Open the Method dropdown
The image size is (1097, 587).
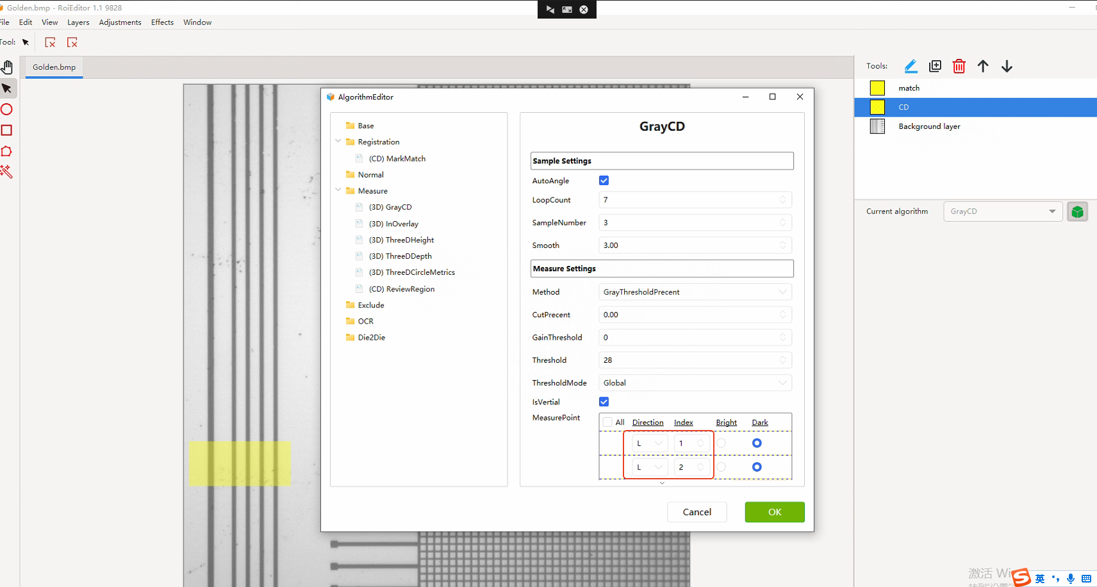[695, 292]
